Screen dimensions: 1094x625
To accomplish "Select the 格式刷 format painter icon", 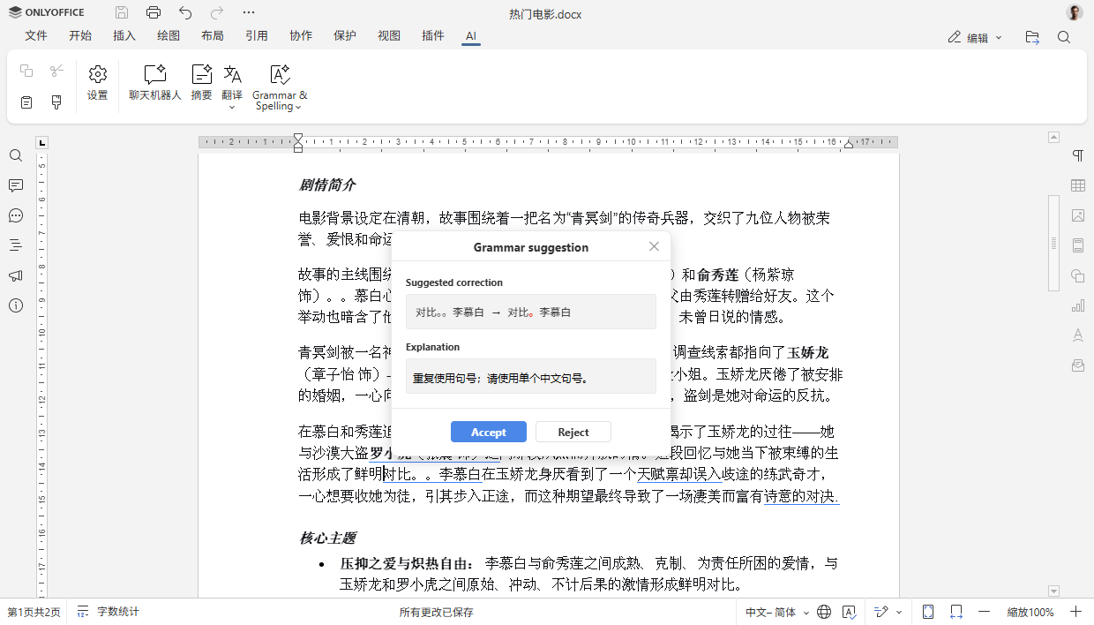I will 55,102.
